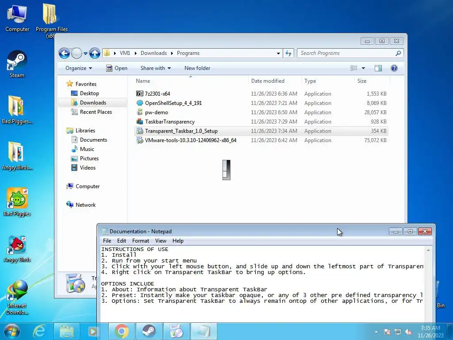Image resolution: width=453 pixels, height=340 pixels.
Task: Select VMware-tools installer file
Action: point(261,140)
